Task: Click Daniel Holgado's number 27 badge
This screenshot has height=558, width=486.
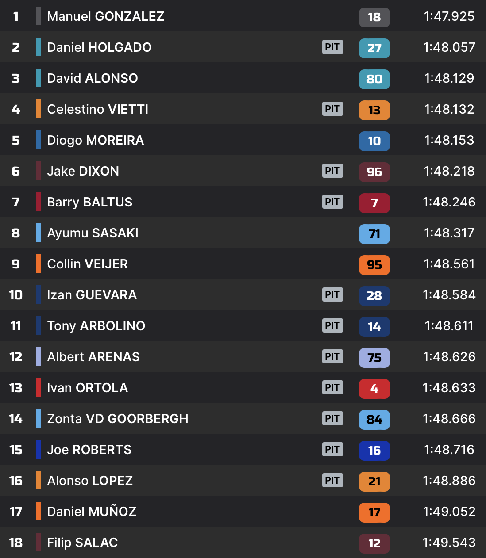Action: tap(374, 48)
